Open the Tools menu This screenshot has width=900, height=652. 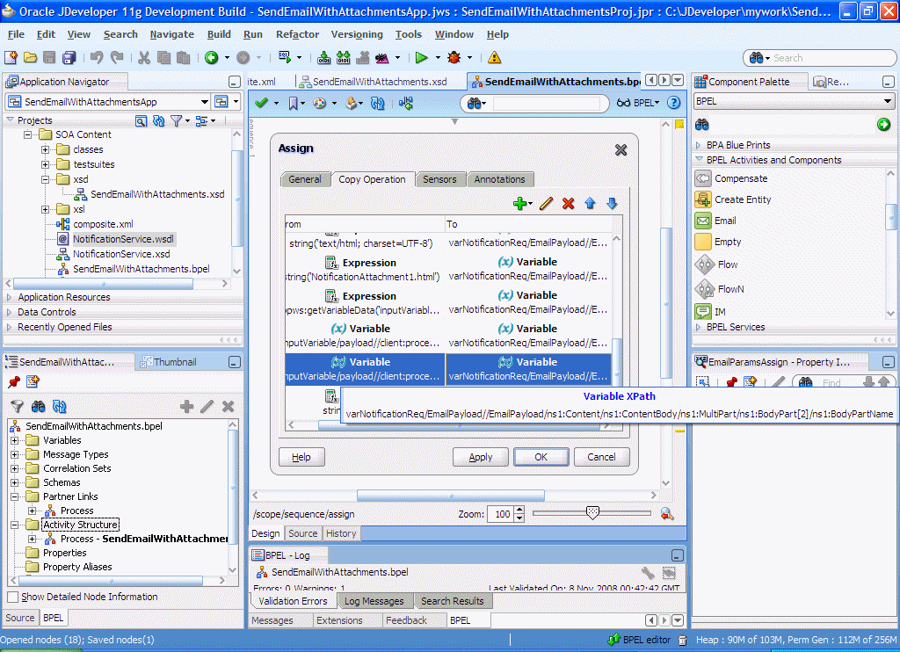[x=408, y=34]
